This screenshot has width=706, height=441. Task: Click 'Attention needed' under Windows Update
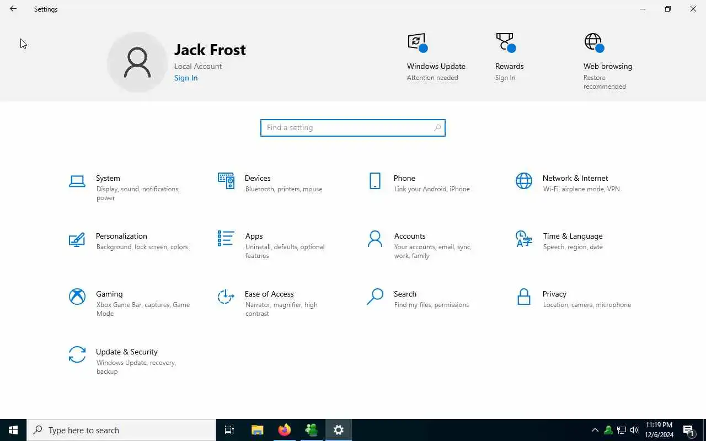point(432,78)
